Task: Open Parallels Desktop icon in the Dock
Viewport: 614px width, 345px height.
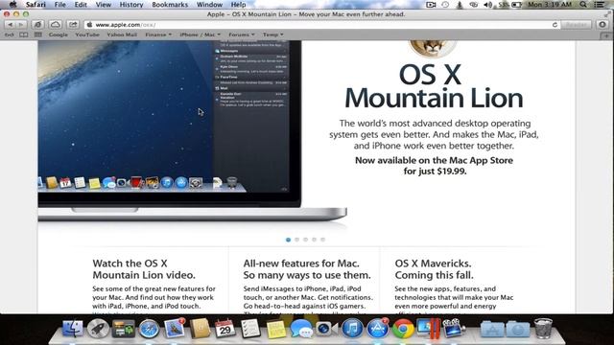Action: click(429, 329)
